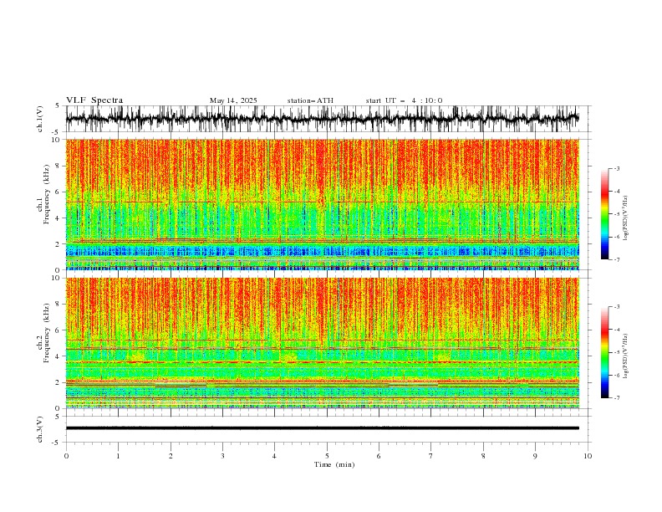The image size is (662, 512).
Task: Click the ch.1 spectrogram "8" kHz tick label
Action: (x=59, y=166)
